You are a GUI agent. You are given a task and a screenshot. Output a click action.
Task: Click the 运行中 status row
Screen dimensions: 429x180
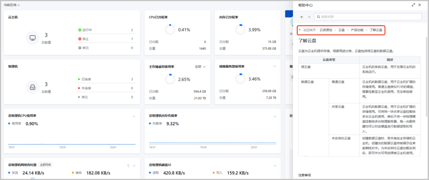click(x=105, y=30)
